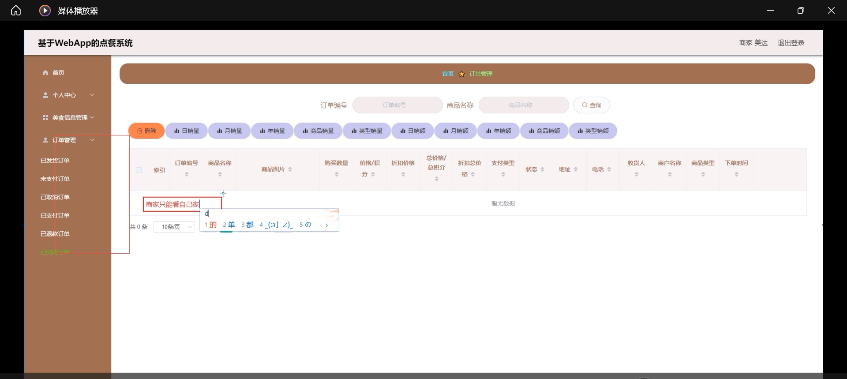847x379 pixels.
Task: Sort by 电话 column arrows
Action: 609,169
